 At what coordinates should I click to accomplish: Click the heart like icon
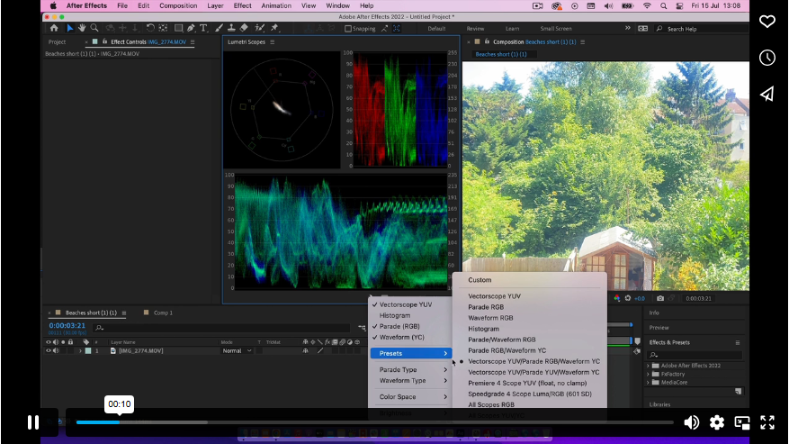pyautogui.click(x=767, y=22)
